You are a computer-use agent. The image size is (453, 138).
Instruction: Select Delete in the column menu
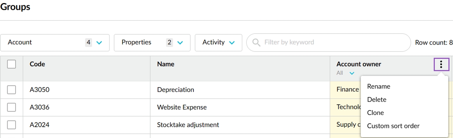point(377,99)
